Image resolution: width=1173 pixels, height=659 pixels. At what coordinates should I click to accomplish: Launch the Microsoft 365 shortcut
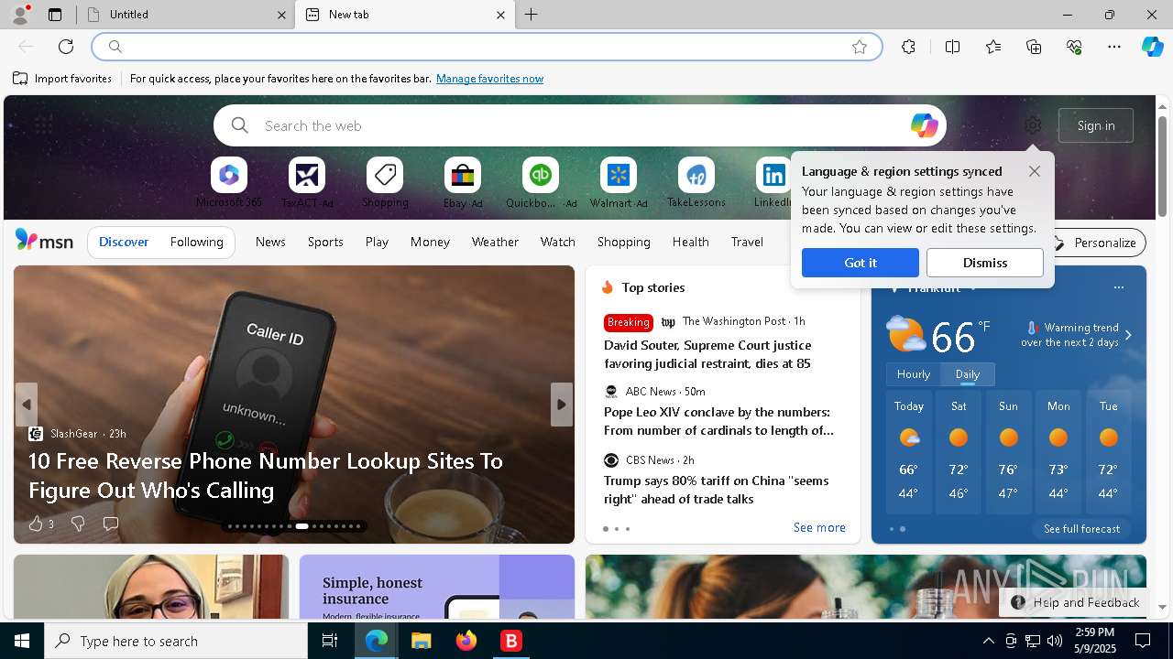tap(229, 183)
